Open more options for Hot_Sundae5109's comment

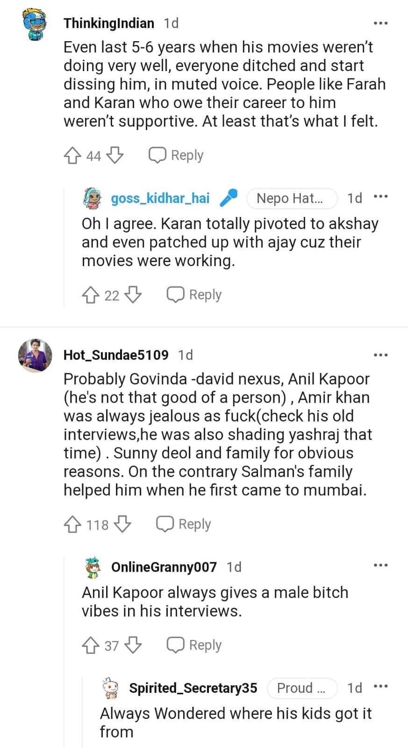click(x=380, y=355)
